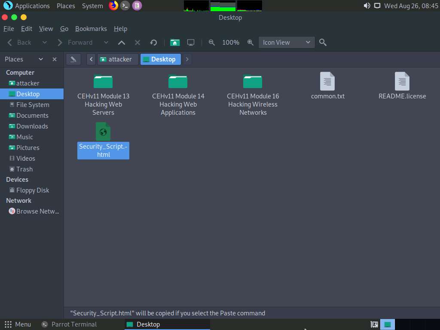Image resolution: width=440 pixels, height=330 pixels.
Task: Zoom out using the minus magnifier icon
Action: [212, 42]
